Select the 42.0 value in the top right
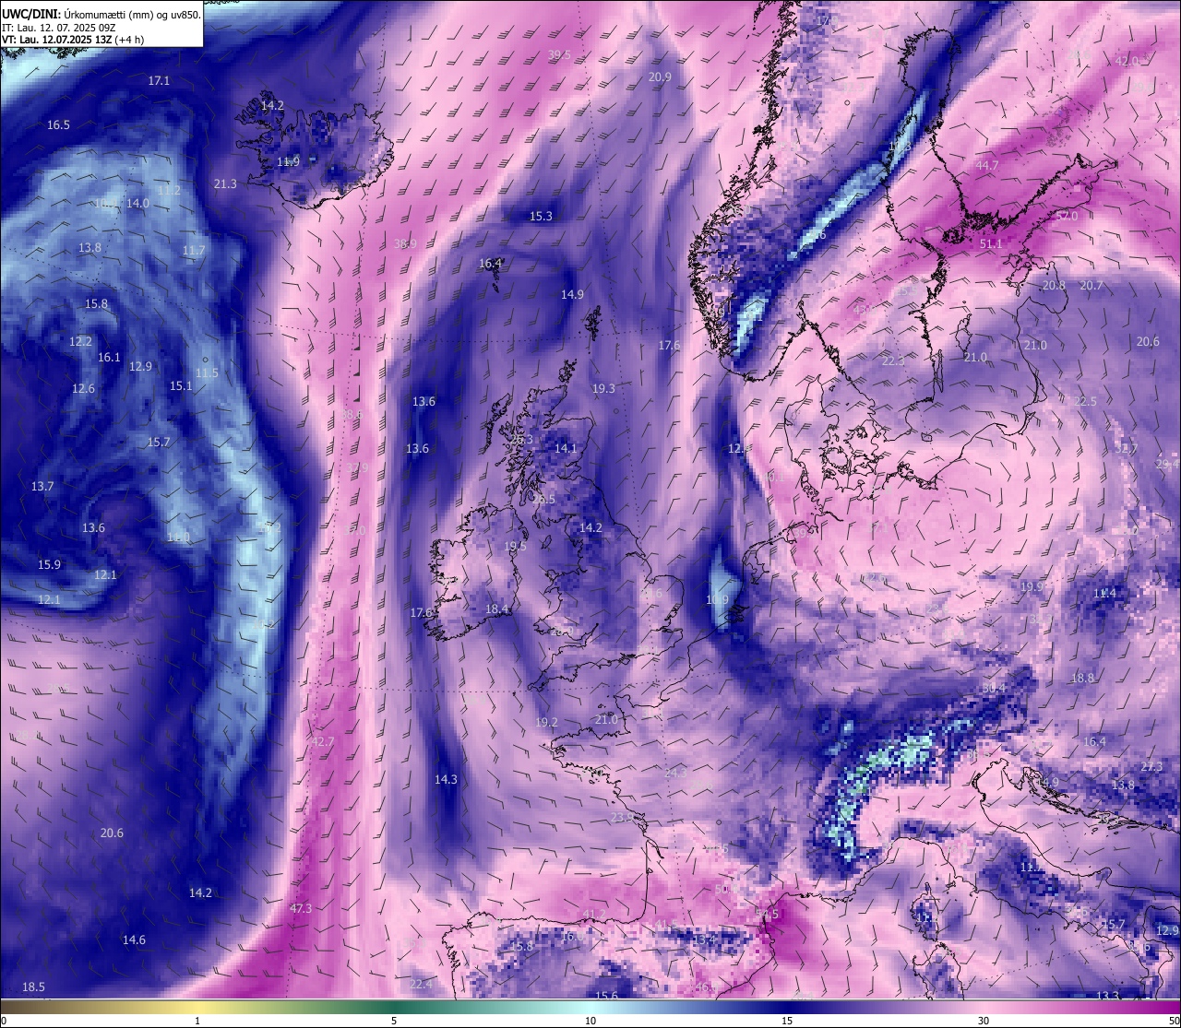The height and width of the screenshot is (1028, 1181). (1127, 62)
